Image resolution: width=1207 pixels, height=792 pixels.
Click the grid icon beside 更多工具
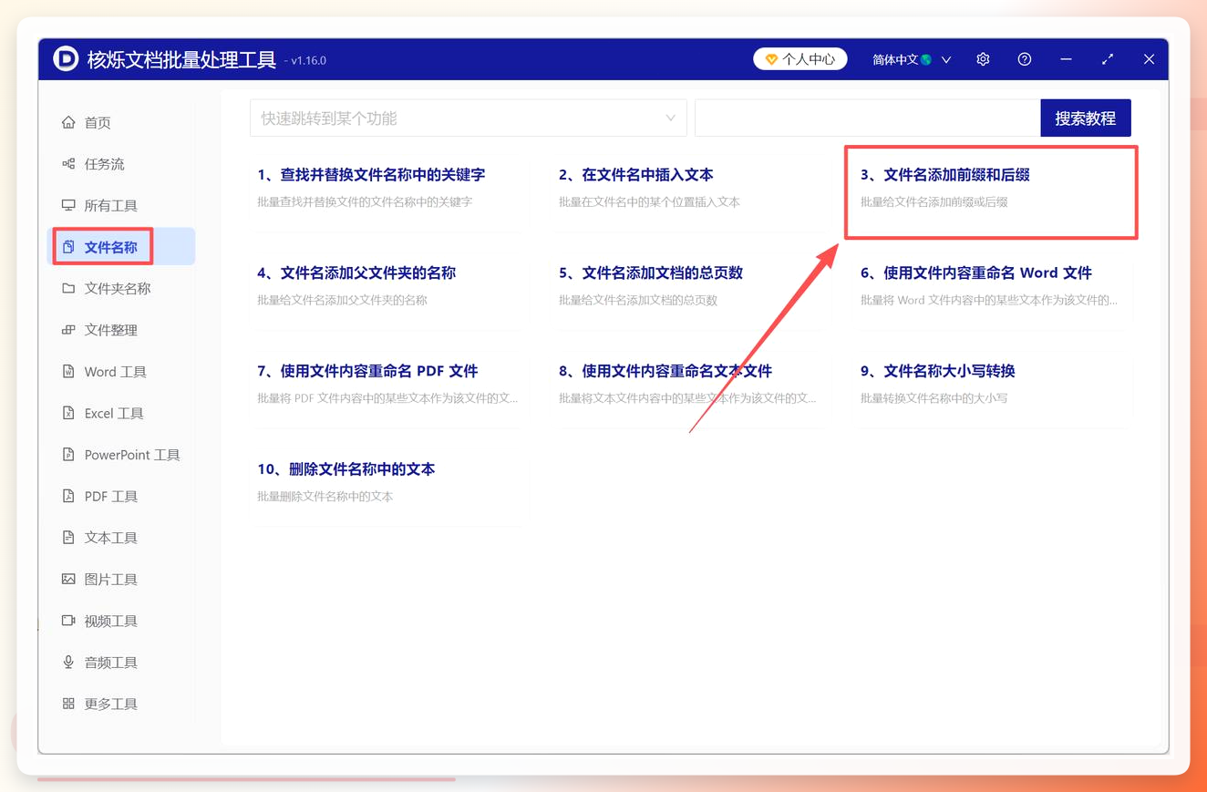pos(68,704)
